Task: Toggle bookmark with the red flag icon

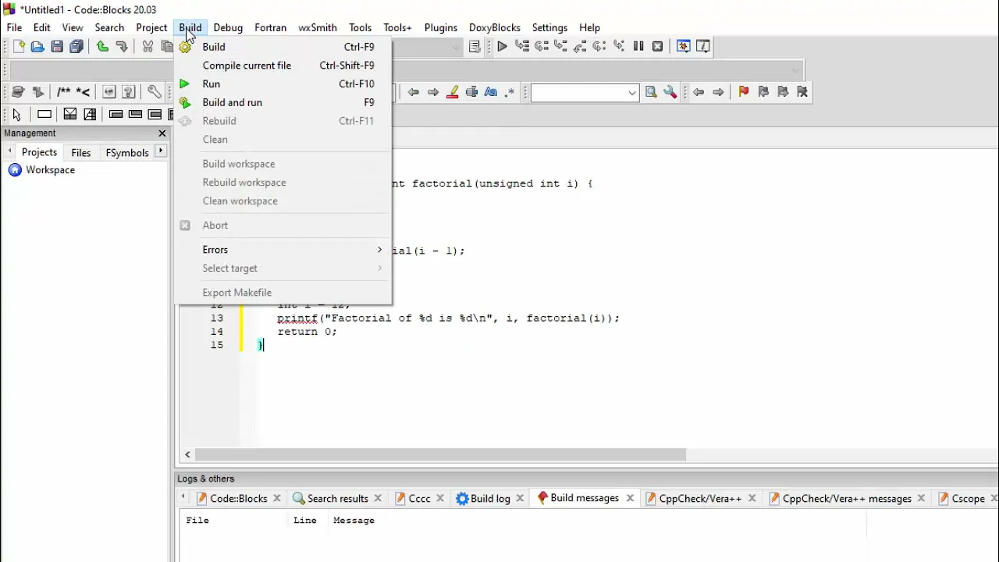Action: click(x=744, y=92)
